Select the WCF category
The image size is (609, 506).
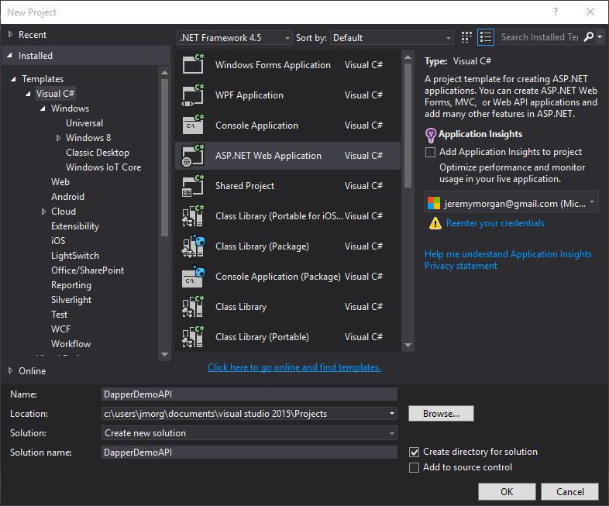tap(60, 329)
